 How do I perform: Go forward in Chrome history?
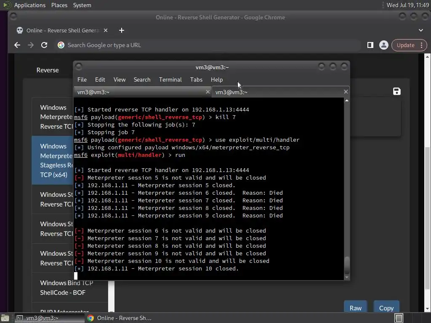pyautogui.click(x=30, y=45)
